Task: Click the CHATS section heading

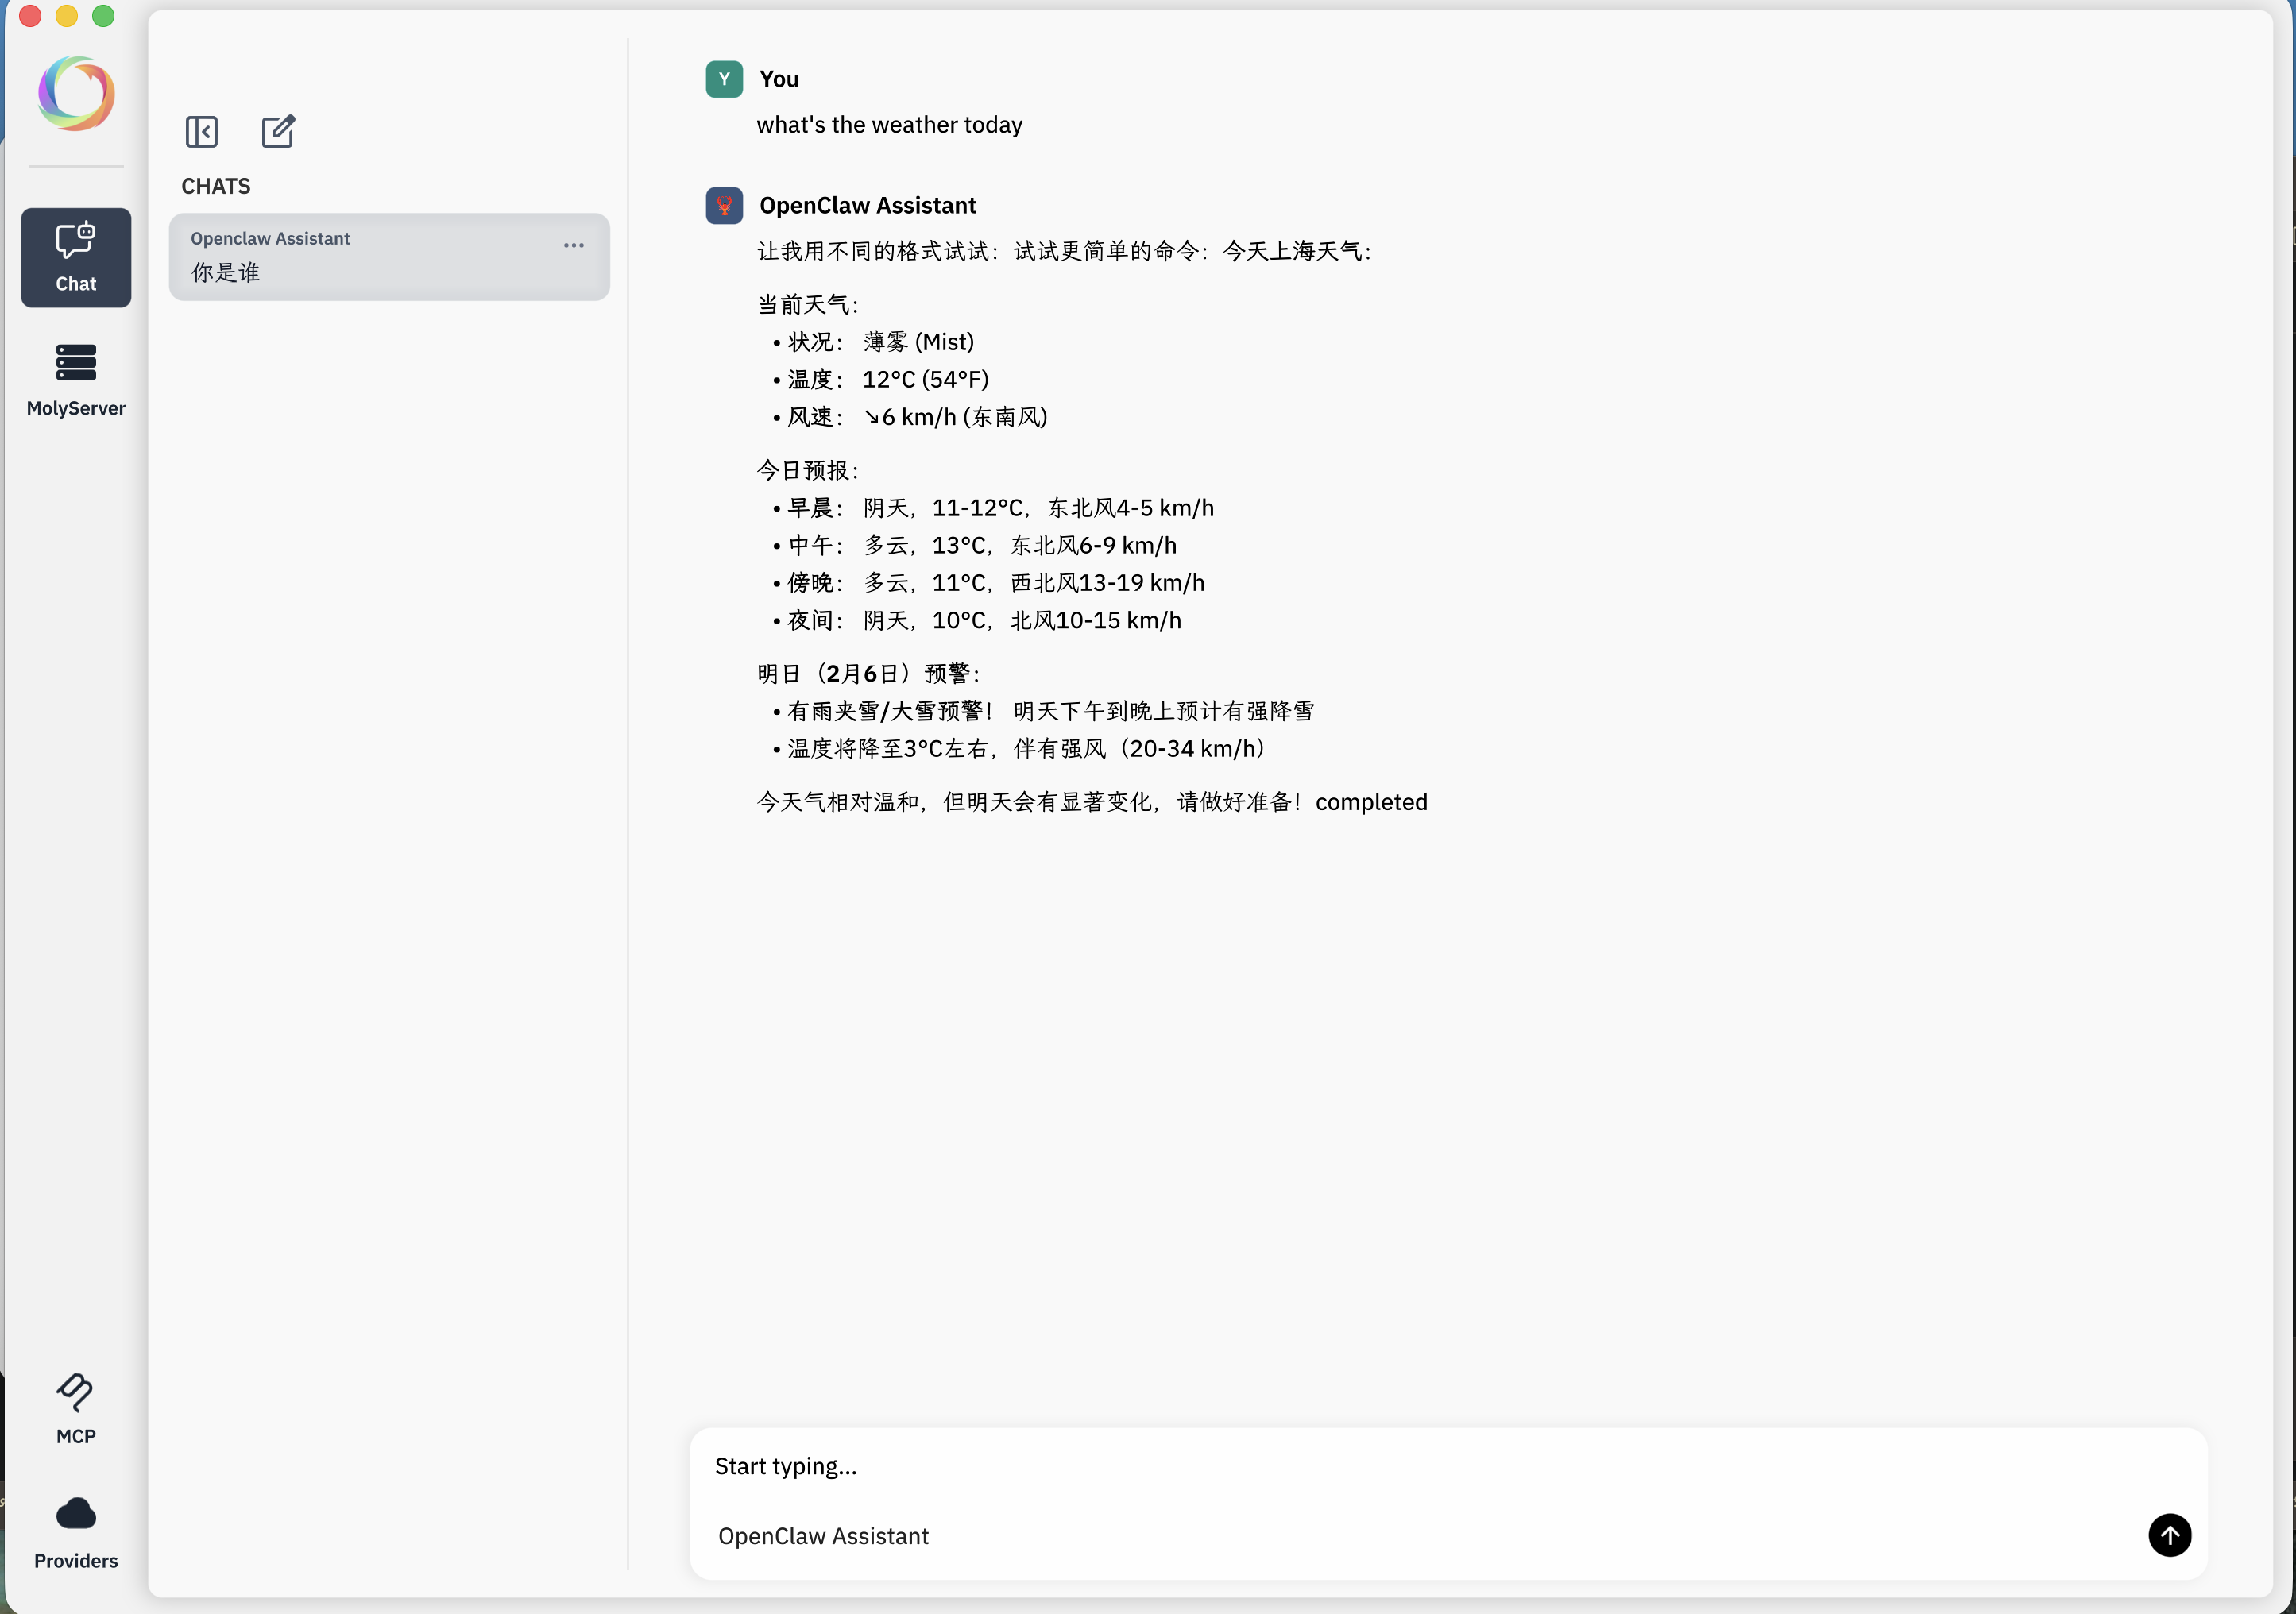Action: click(x=216, y=186)
